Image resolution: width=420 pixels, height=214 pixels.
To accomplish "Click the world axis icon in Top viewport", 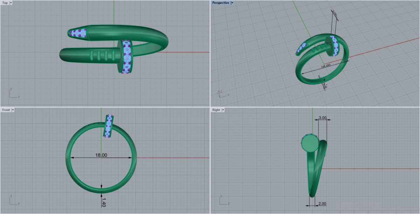I will click(14, 93).
